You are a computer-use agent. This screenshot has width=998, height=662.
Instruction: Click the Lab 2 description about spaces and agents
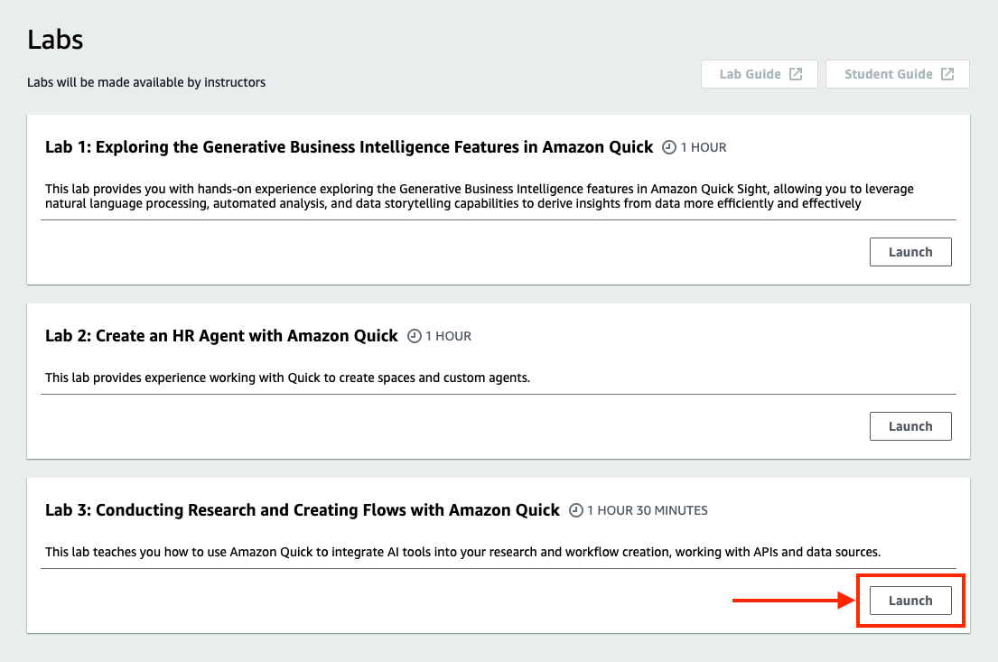tap(288, 378)
